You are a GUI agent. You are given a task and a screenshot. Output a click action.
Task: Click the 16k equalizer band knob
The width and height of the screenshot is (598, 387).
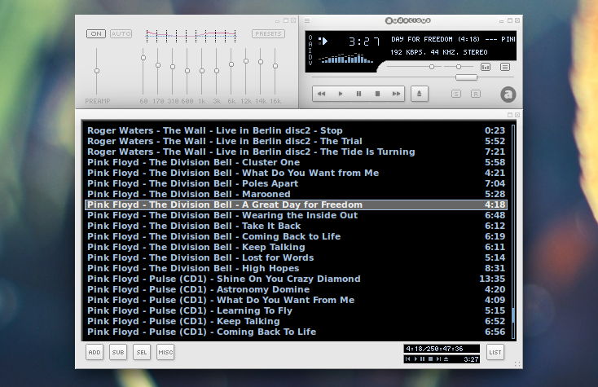[275, 66]
